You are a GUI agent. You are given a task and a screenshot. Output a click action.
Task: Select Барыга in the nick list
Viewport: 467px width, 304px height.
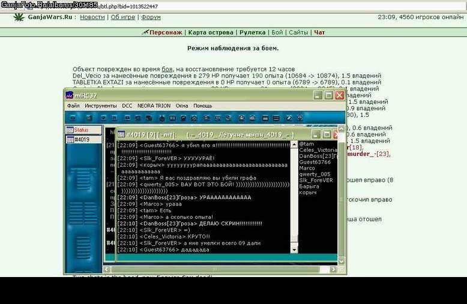click(309, 186)
